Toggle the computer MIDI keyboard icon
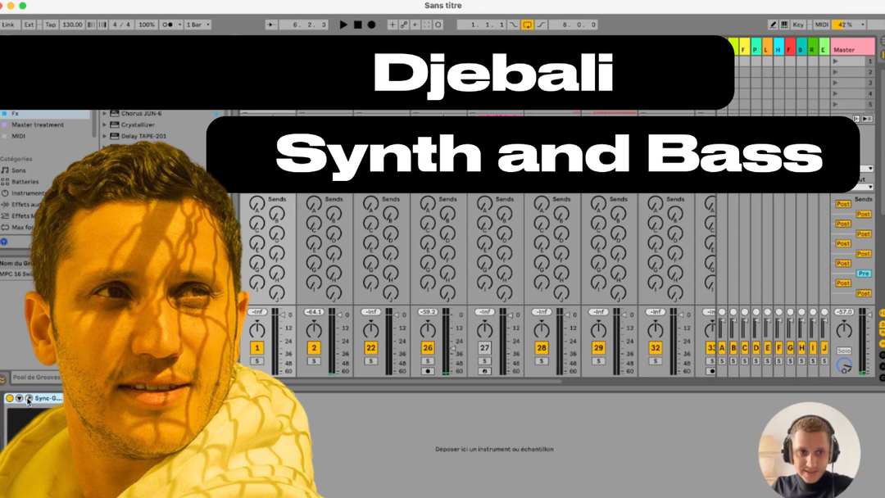Image resolution: width=885 pixels, height=498 pixels. [x=784, y=25]
